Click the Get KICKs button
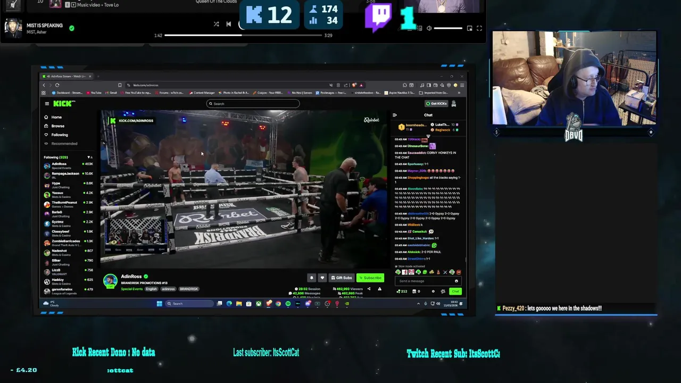The height and width of the screenshot is (383, 681). pos(436,104)
